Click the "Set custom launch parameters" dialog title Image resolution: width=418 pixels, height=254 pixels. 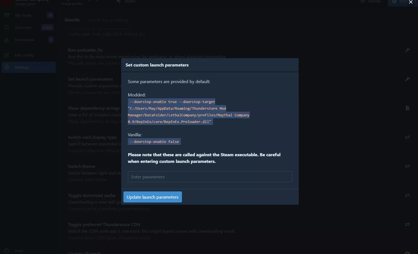click(157, 65)
